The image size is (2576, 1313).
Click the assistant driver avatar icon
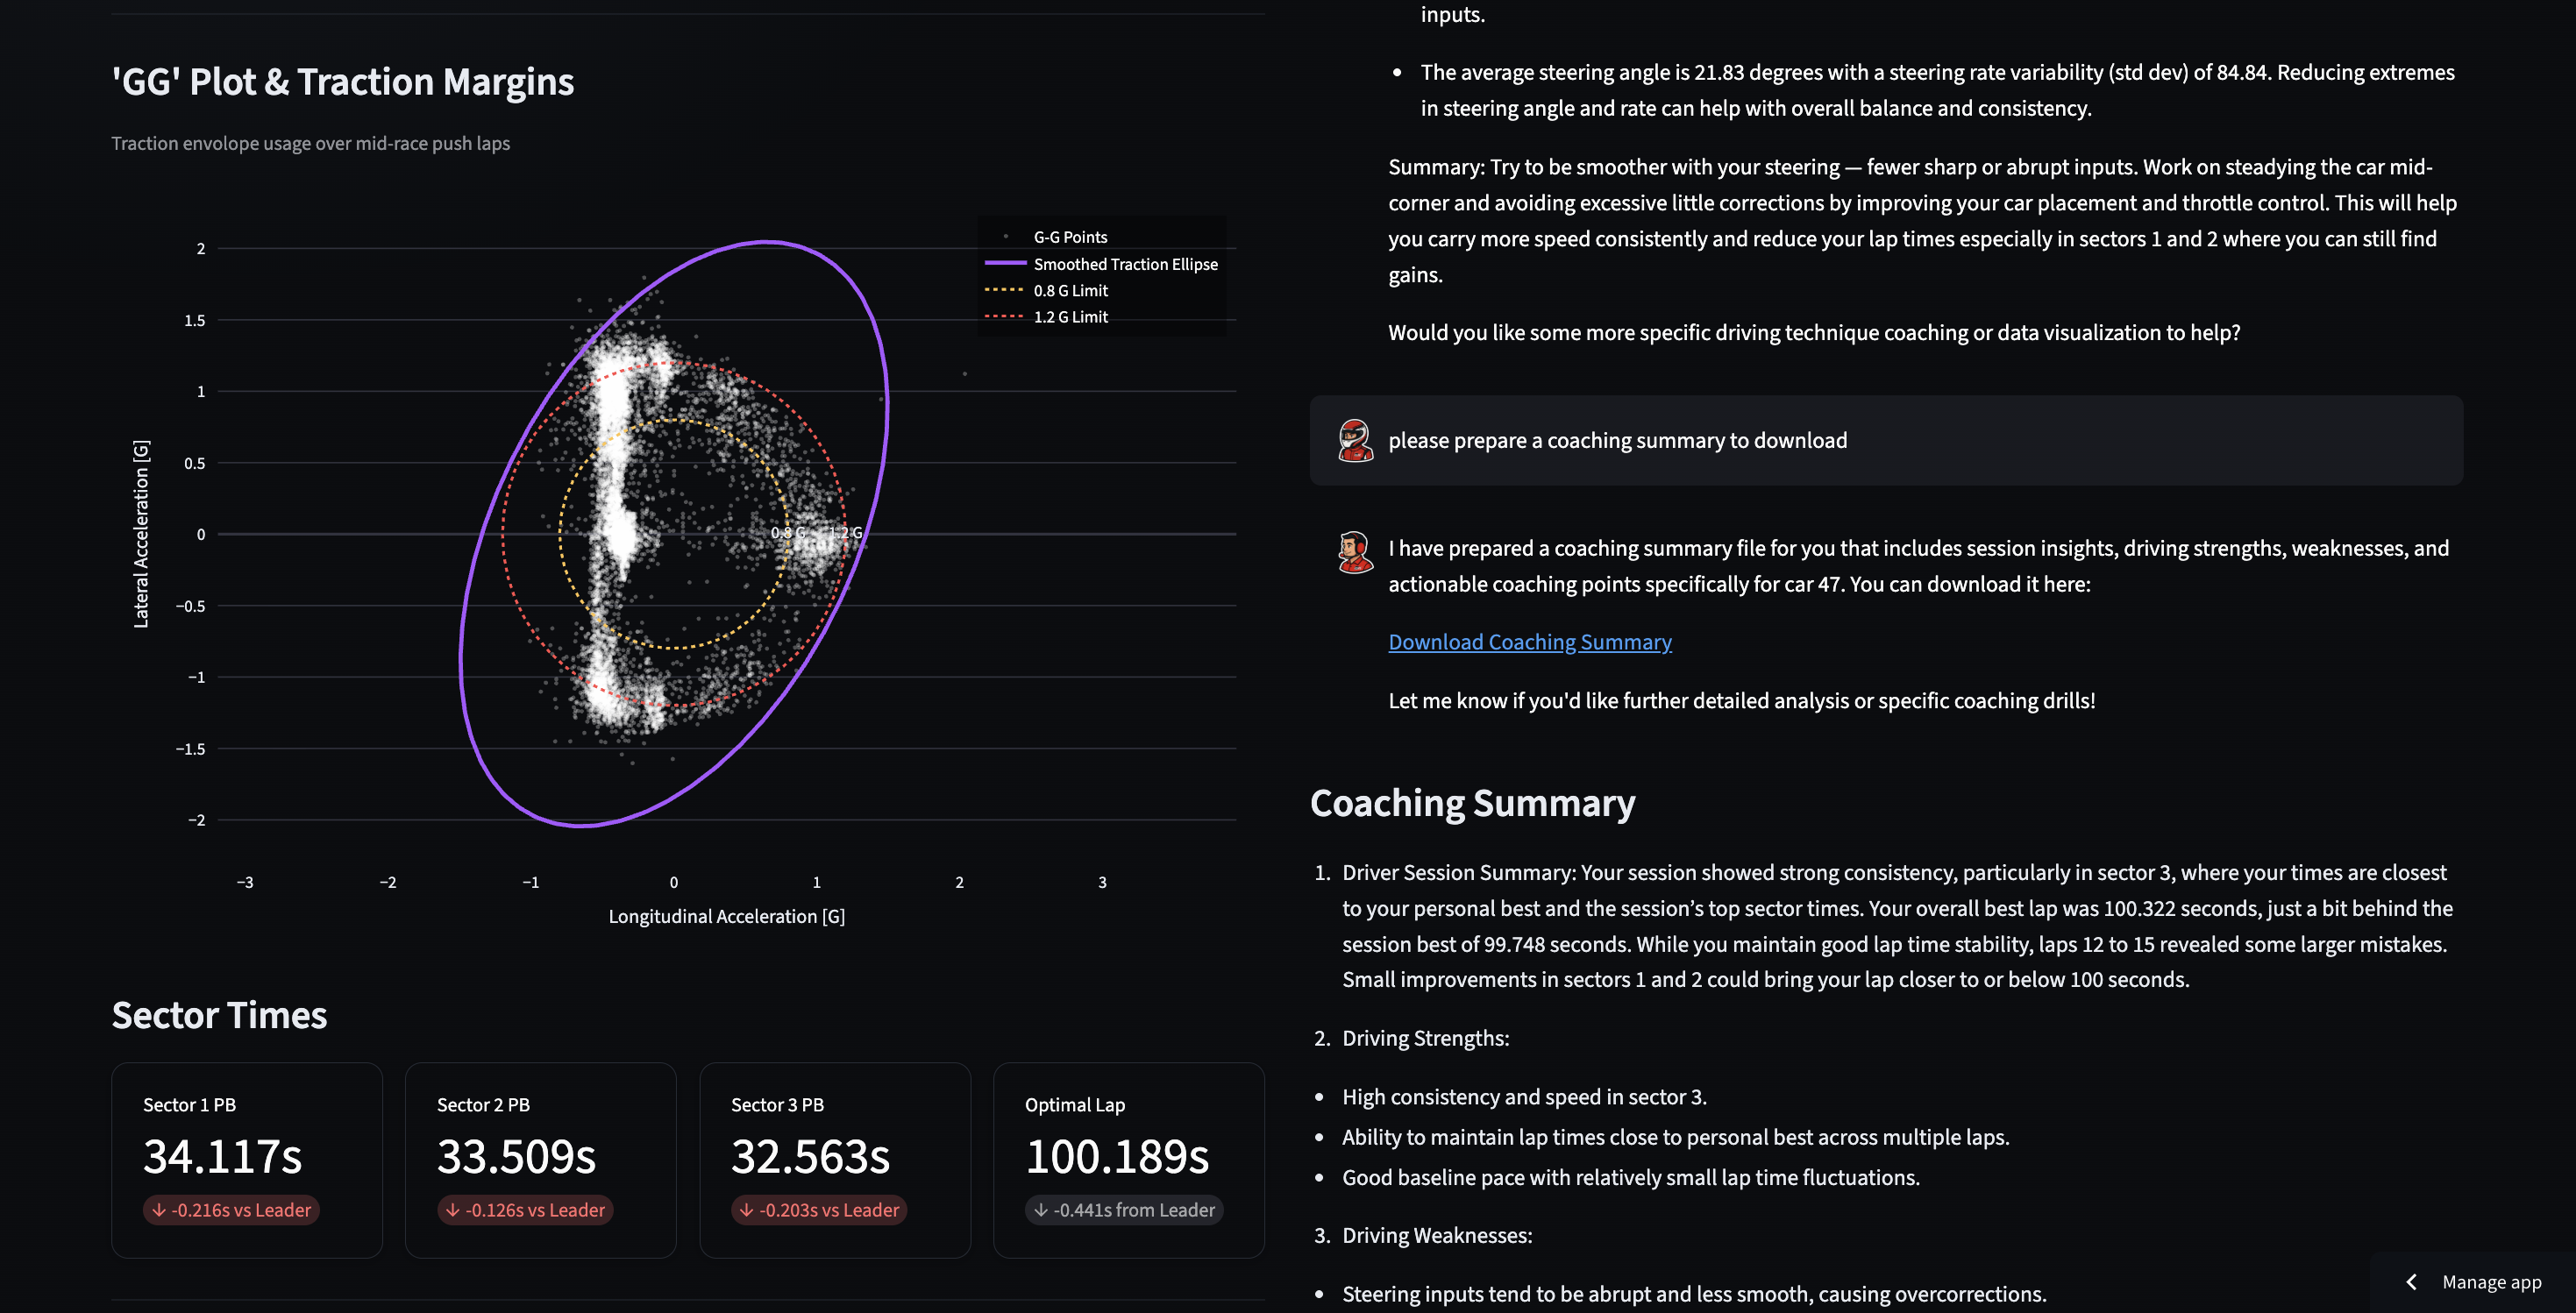tap(1355, 551)
